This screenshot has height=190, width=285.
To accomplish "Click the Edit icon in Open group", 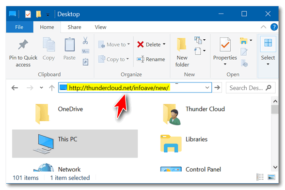I will tap(244, 52).
